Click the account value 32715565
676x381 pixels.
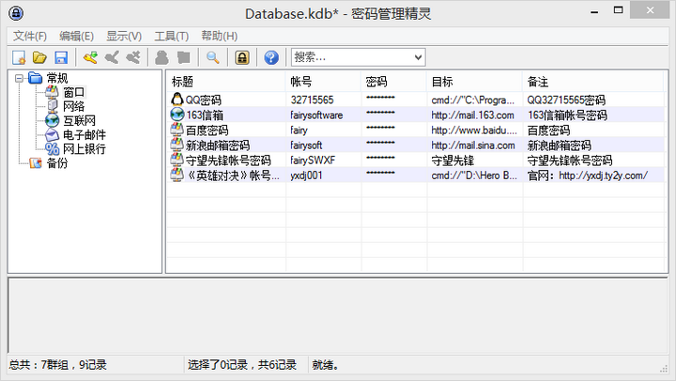tap(312, 100)
